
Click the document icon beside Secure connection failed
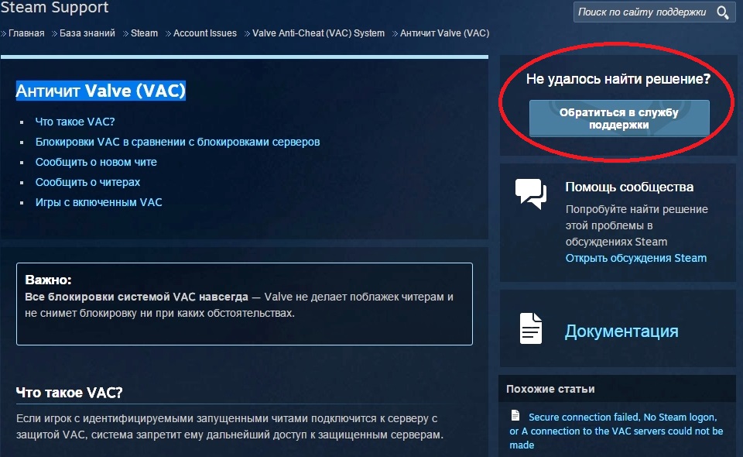(515, 416)
